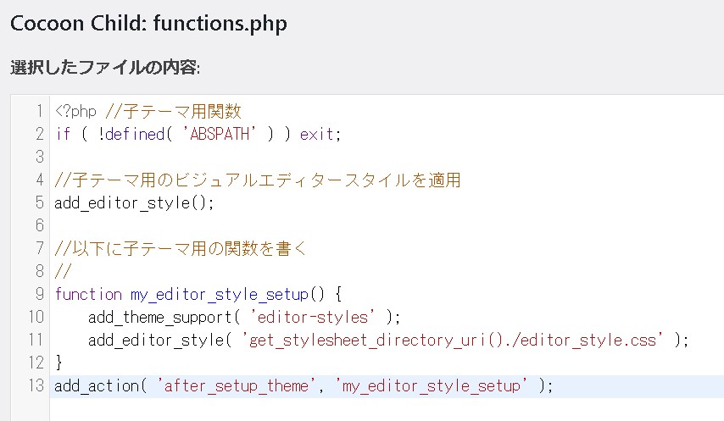The image size is (724, 421).
Task: Click the 'editor-styles' string
Action: pyautogui.click(x=312, y=317)
